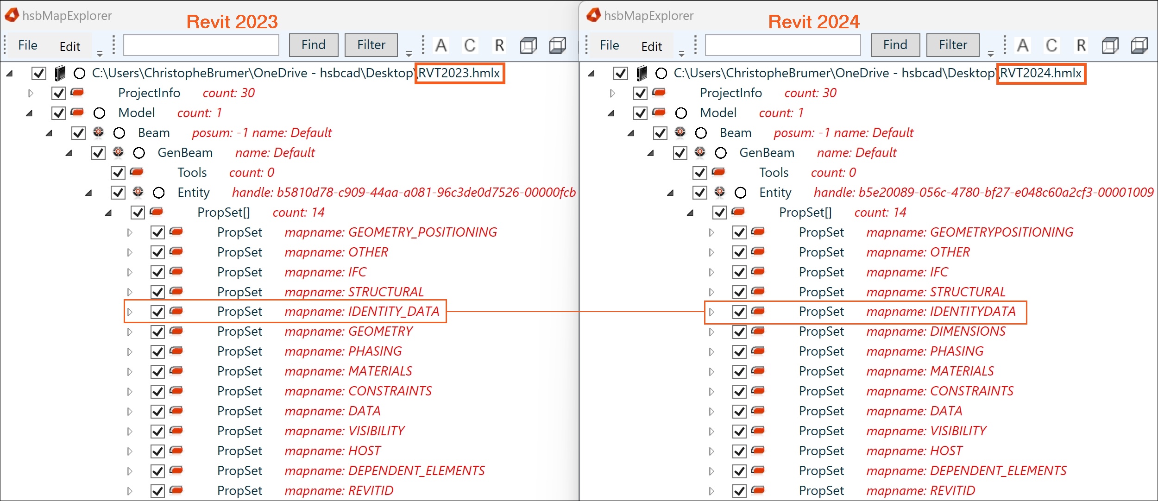Collapse PropSet[] node in Revit 2023 window
Image resolution: width=1158 pixels, height=501 pixels.
(x=109, y=213)
